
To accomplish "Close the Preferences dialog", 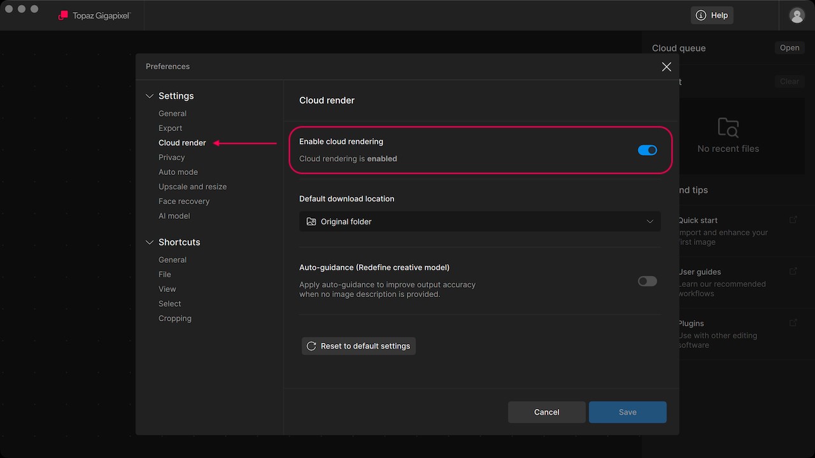I will click(667, 67).
